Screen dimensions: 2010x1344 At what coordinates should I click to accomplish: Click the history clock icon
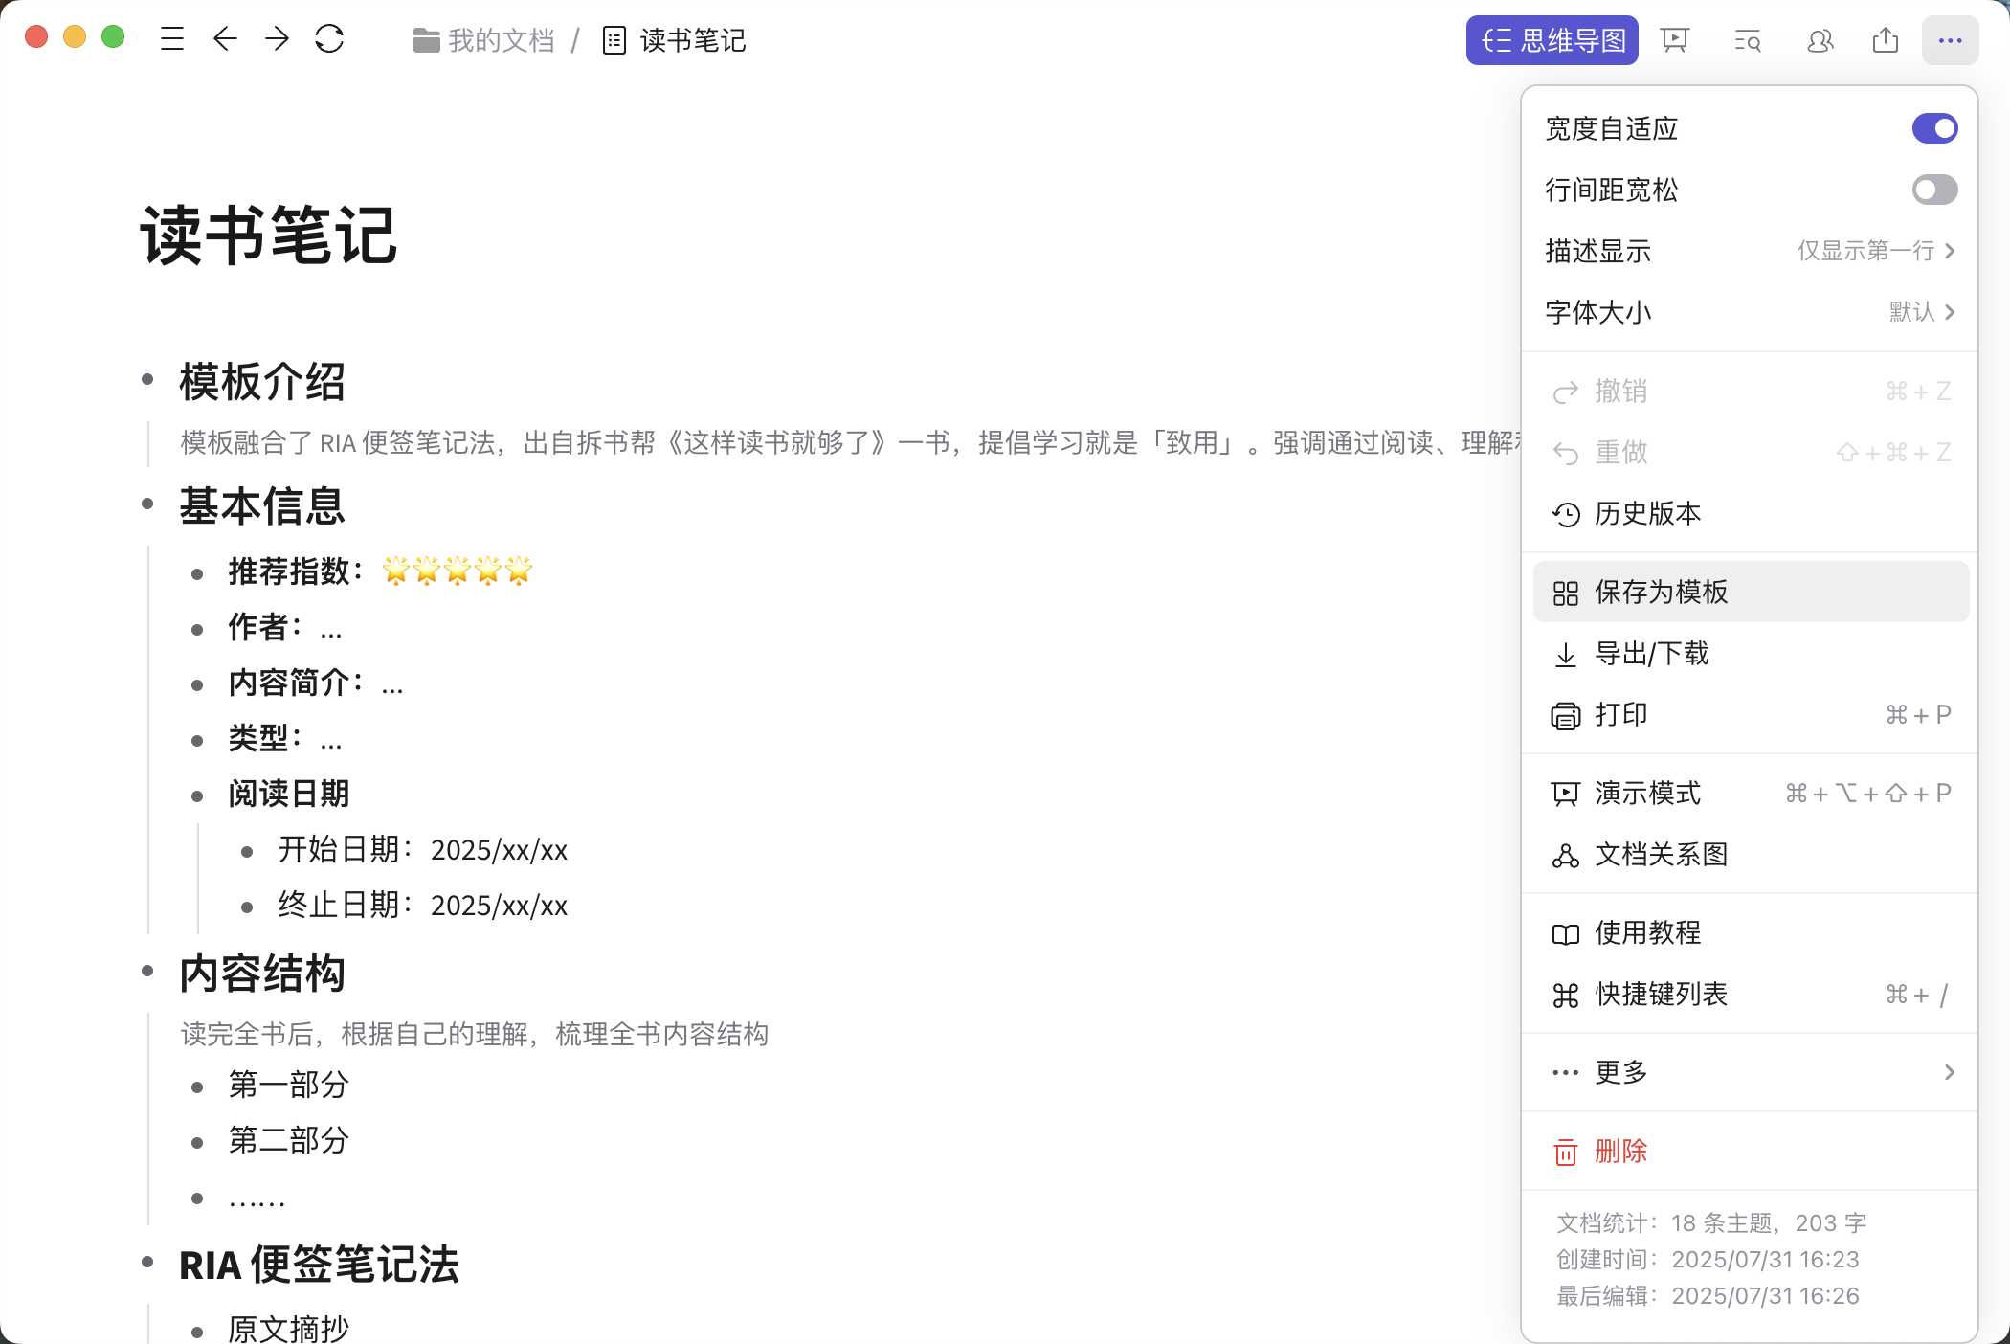coord(1566,515)
